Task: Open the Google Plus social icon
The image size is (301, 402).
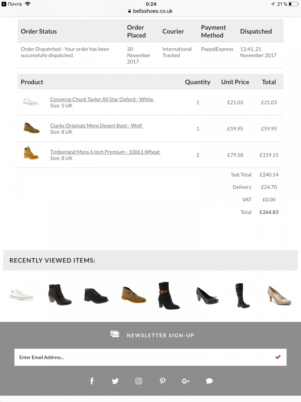Action: coord(186,381)
